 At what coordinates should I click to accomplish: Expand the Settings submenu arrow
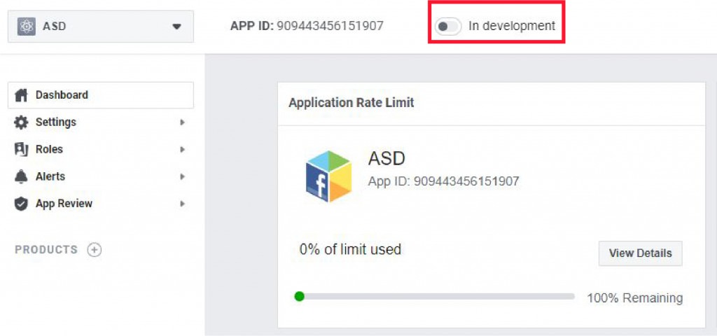(x=182, y=122)
